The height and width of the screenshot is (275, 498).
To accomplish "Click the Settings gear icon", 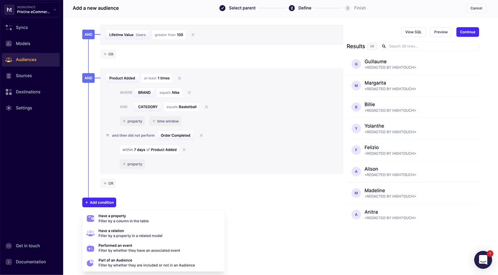I will [x=9, y=108].
